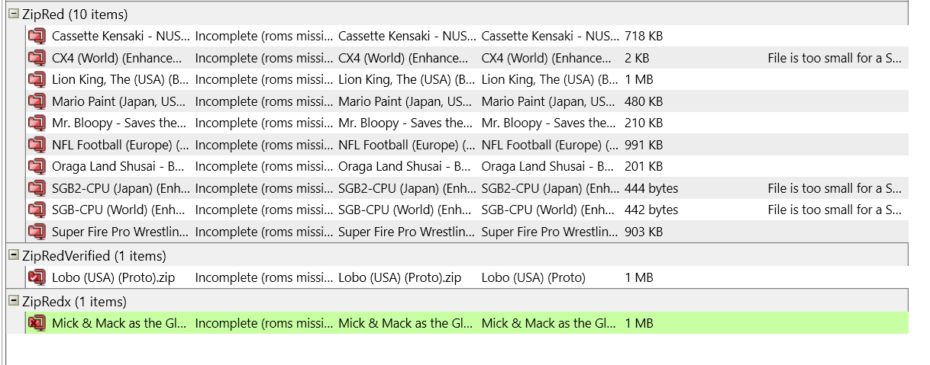The height and width of the screenshot is (365, 930).
Task: Click the CX4 (World) zip icon
Action: [x=37, y=58]
